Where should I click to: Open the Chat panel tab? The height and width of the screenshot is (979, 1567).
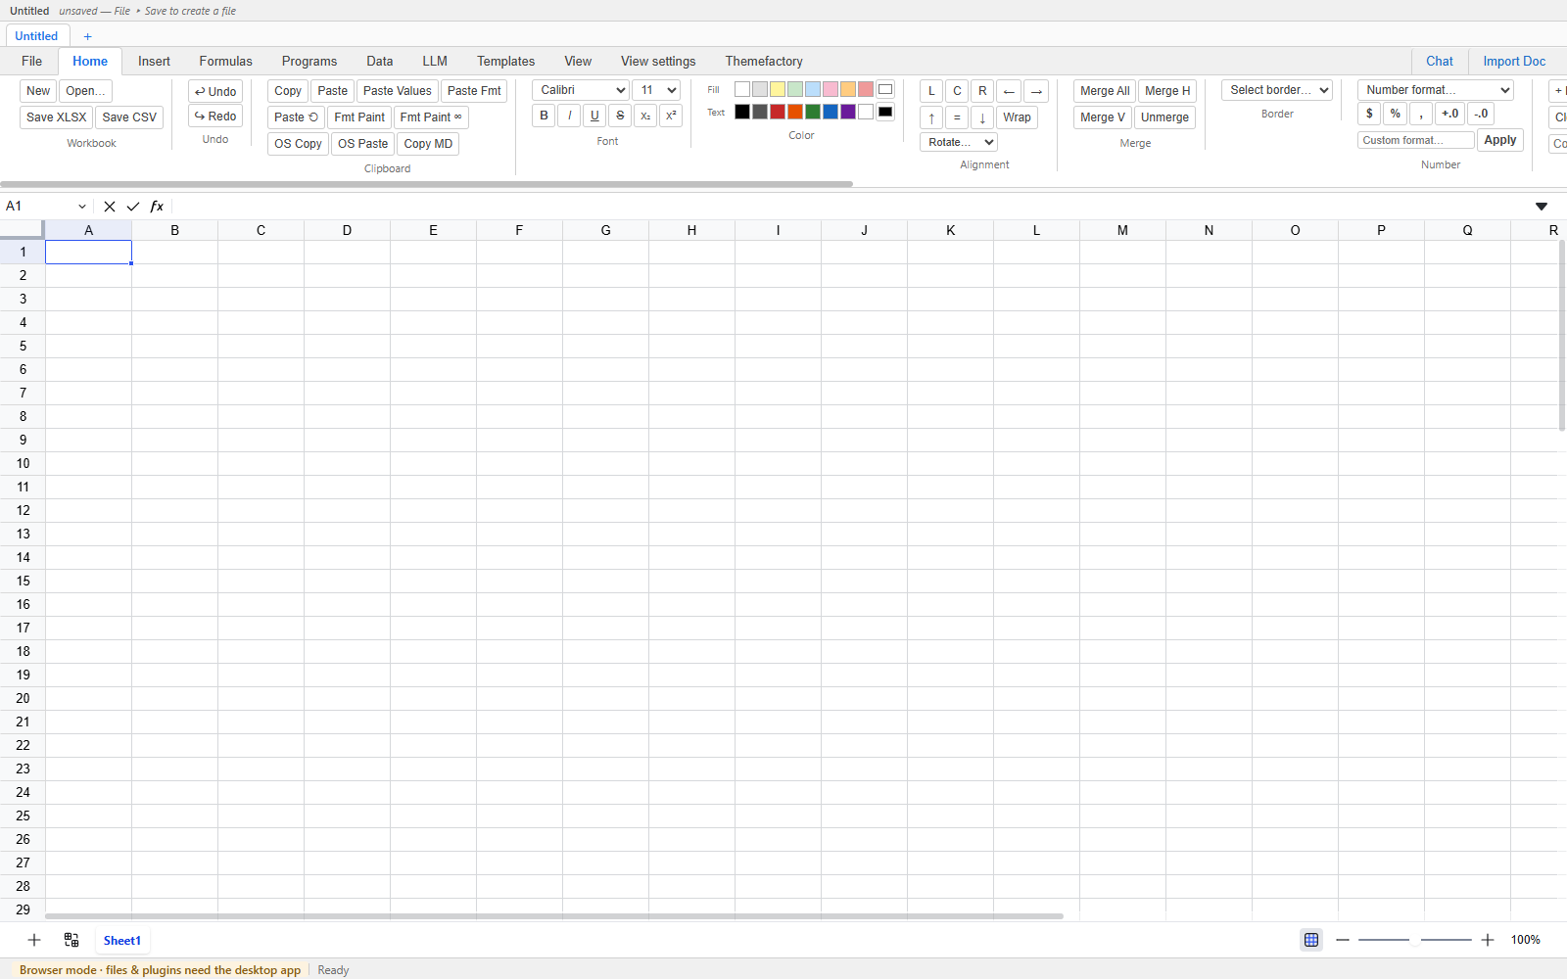point(1440,62)
